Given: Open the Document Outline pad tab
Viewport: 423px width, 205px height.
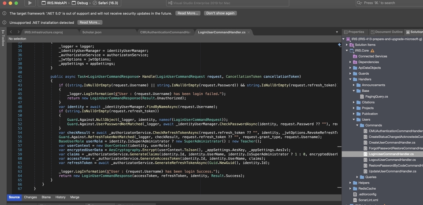Looking at the screenshot, I should [386, 32].
